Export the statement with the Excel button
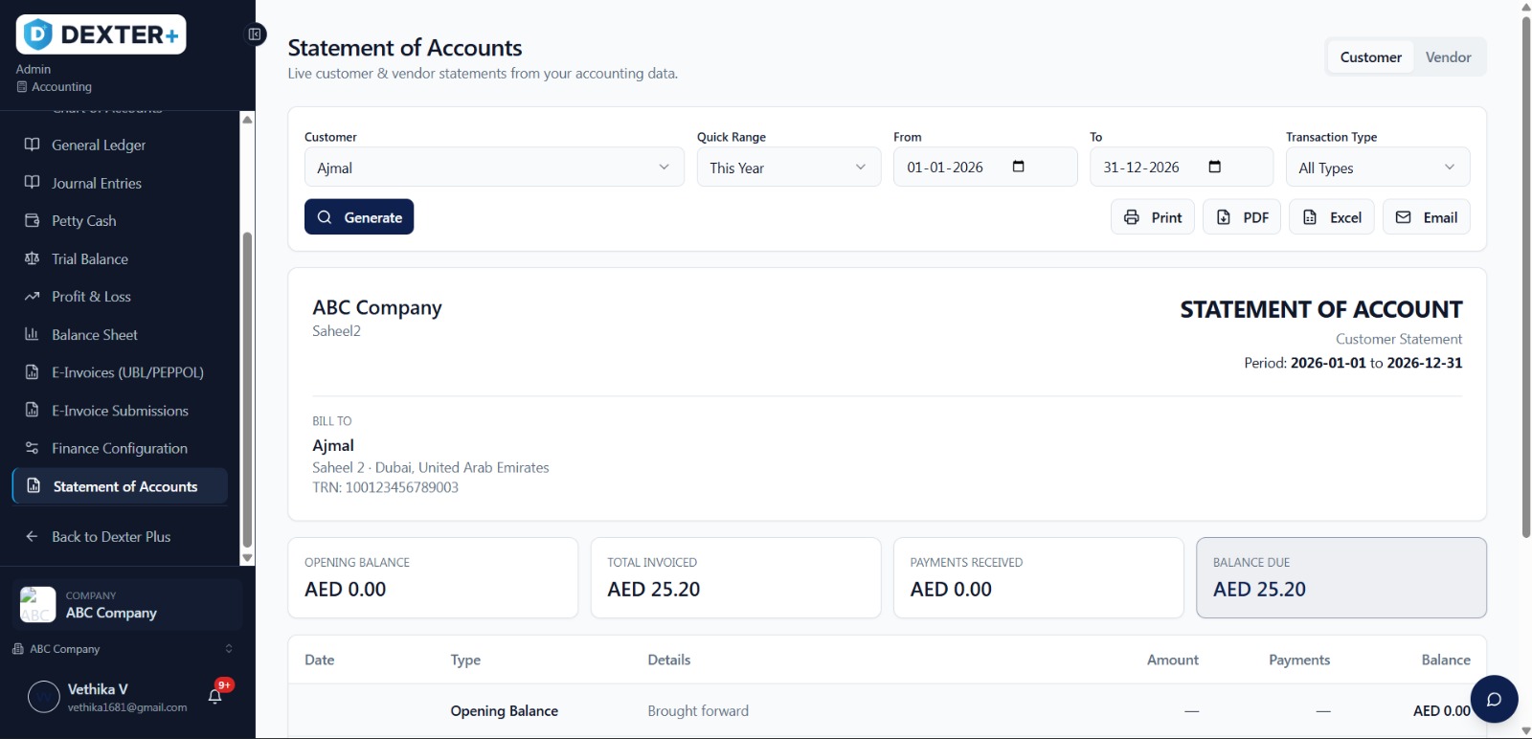 coord(1332,217)
